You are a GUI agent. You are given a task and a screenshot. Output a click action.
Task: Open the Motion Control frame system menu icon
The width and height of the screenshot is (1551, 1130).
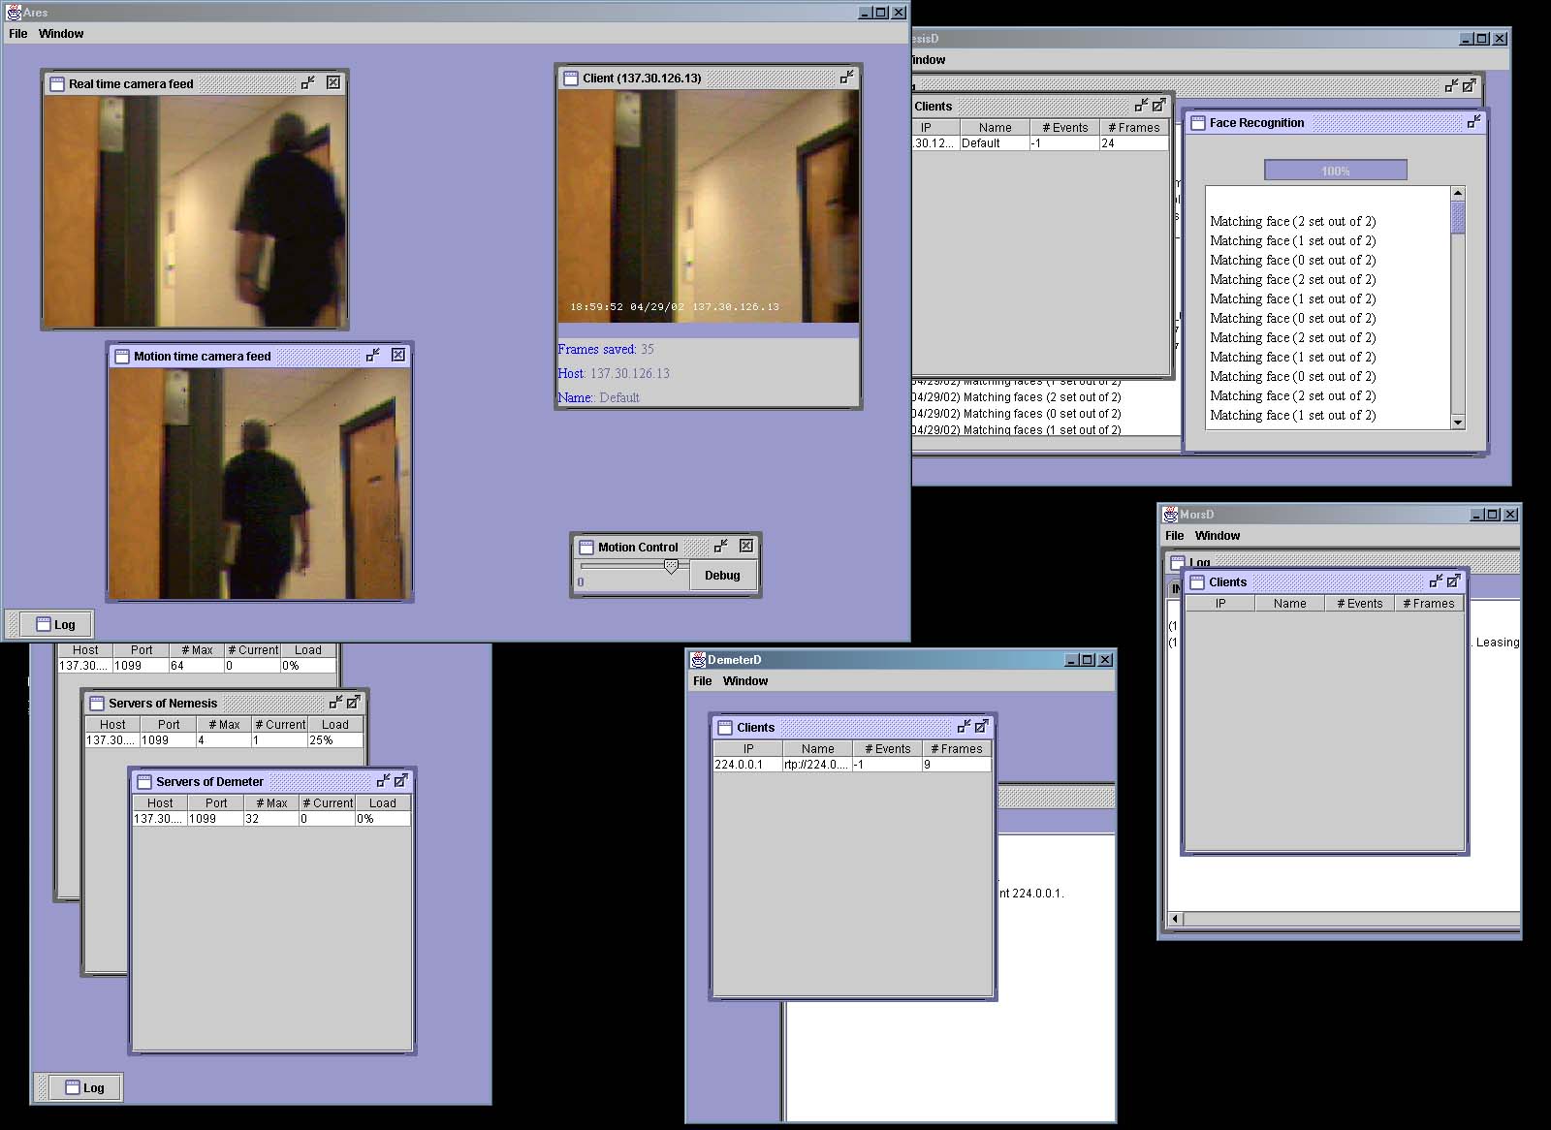(x=586, y=548)
